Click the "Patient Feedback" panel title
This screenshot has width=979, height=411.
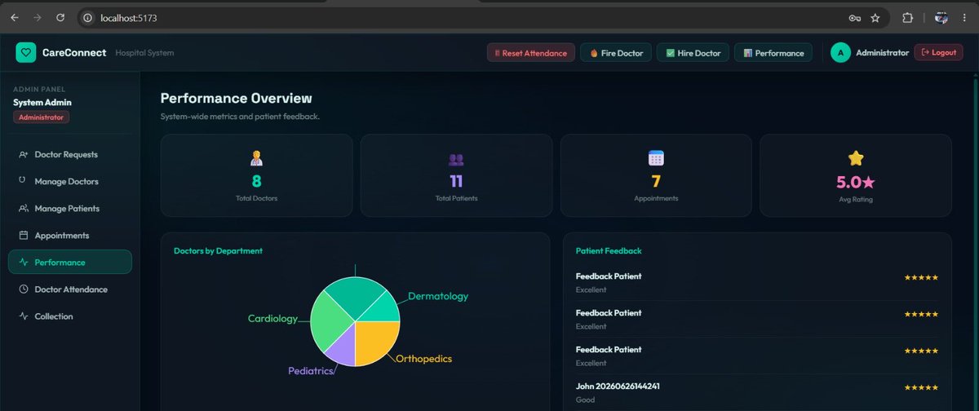(x=609, y=250)
